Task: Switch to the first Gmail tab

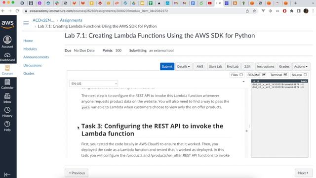Action: tap(176, 3)
